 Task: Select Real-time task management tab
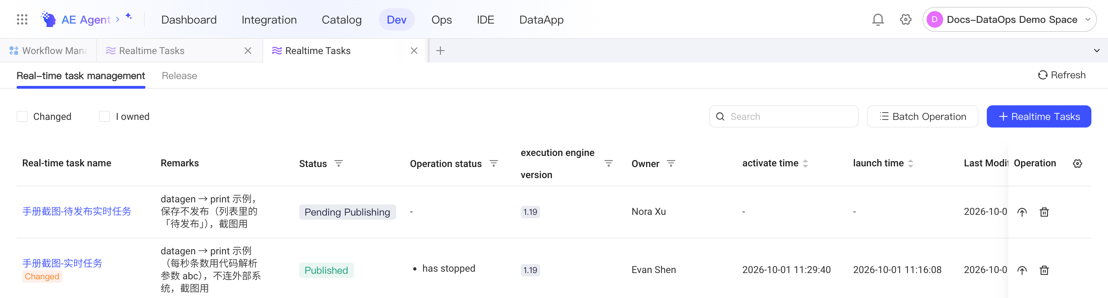(x=81, y=76)
